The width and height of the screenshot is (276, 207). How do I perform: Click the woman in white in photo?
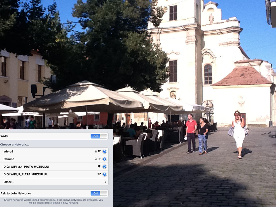tap(239, 134)
